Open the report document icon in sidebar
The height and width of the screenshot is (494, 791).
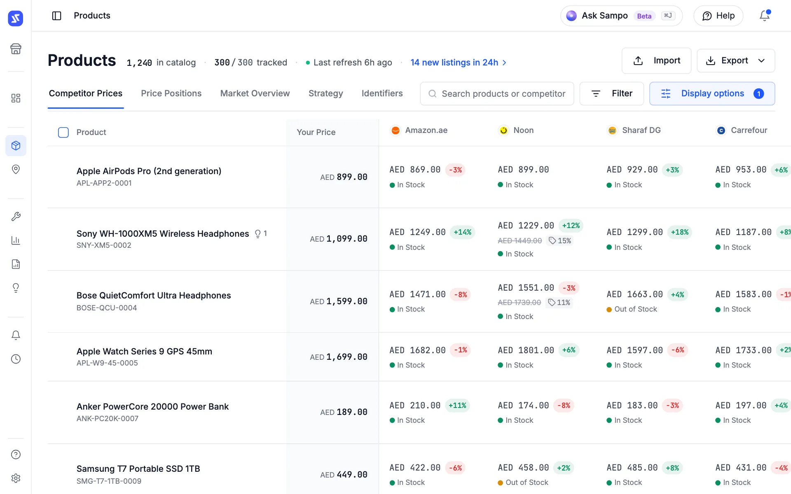(16, 264)
